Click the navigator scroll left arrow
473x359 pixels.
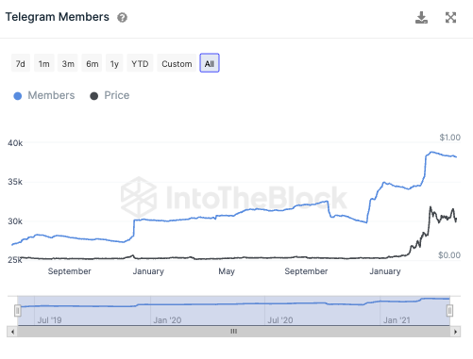(12, 332)
